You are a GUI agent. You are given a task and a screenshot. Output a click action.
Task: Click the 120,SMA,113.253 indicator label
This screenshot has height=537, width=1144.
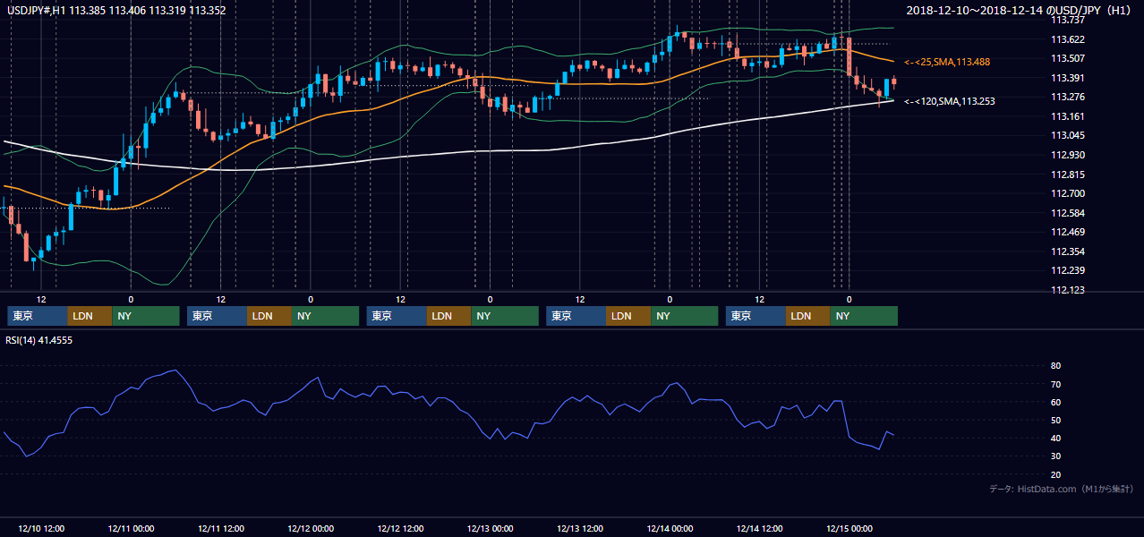tap(949, 101)
